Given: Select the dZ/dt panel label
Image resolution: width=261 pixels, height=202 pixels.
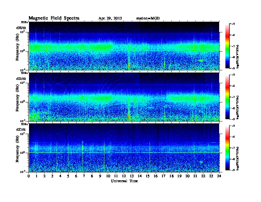Looking at the screenshot, I should 21,129.
